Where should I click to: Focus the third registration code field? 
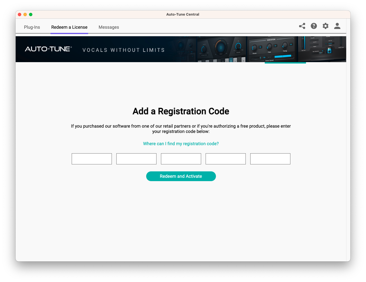point(181,159)
